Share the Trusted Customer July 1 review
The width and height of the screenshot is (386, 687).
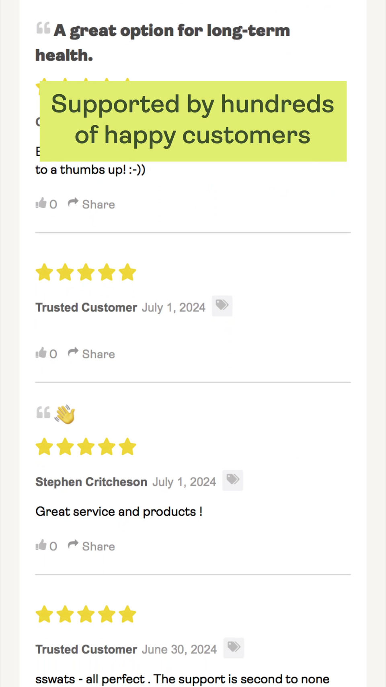point(92,354)
